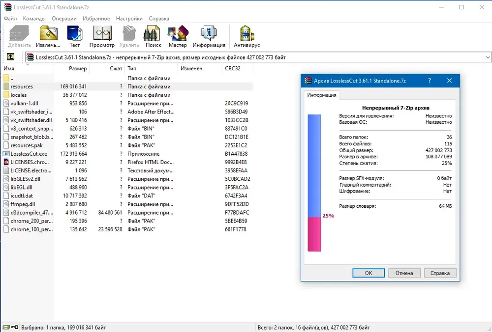Click the Firefox HTML Doc... type cell
The image size is (492, 332).
coord(150,162)
